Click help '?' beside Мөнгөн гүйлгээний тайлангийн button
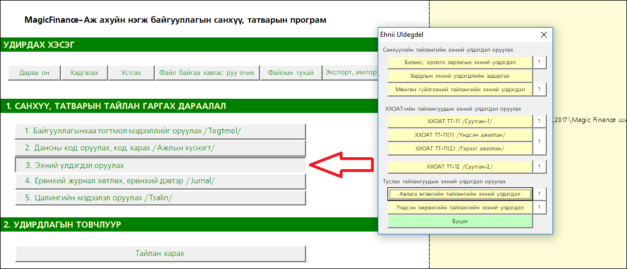This screenshot has width=627, height=269. point(539,89)
